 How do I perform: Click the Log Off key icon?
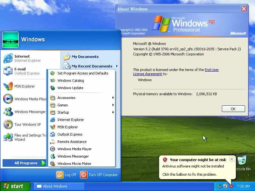click(60, 175)
